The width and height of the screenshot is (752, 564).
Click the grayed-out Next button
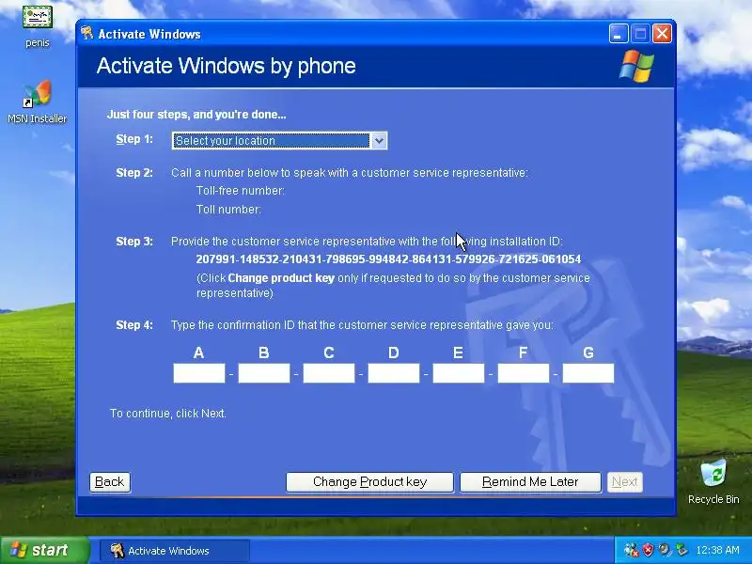(625, 482)
